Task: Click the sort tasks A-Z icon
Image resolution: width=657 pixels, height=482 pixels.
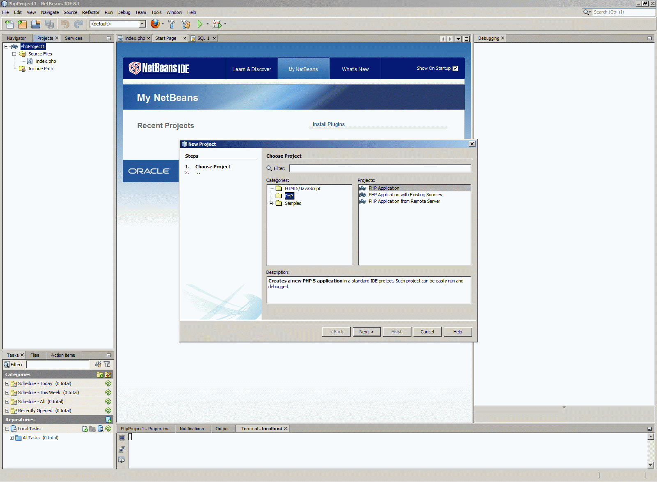Action: (x=98, y=364)
